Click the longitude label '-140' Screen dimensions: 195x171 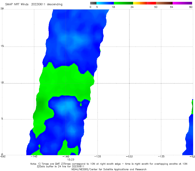[x=66, y=157]
